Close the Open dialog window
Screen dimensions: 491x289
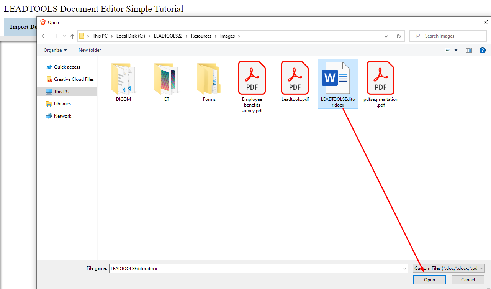(x=486, y=22)
